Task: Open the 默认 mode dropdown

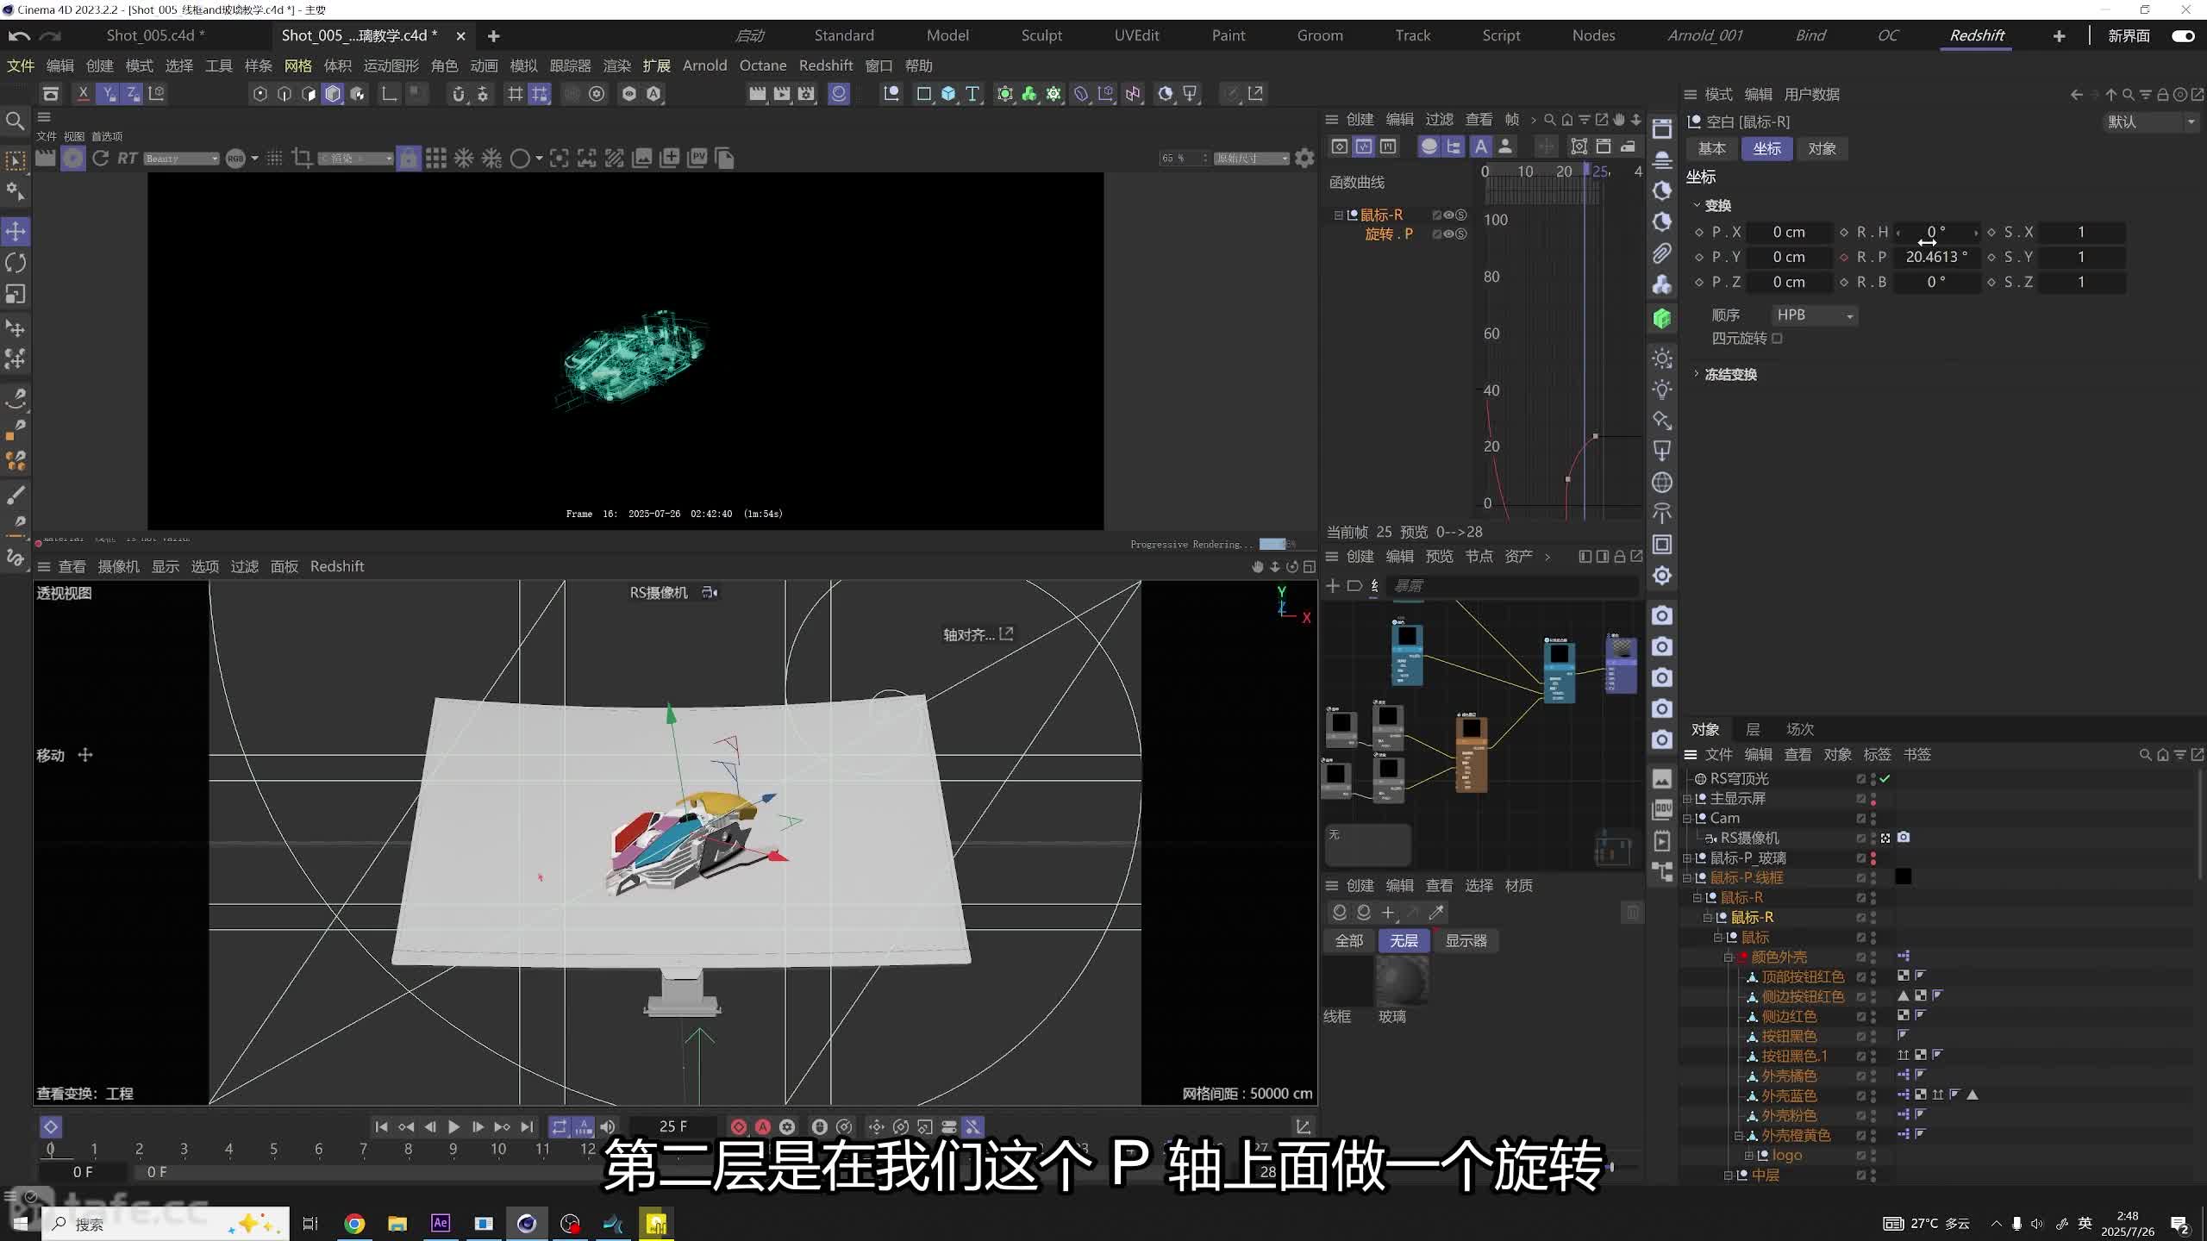Action: (2151, 122)
